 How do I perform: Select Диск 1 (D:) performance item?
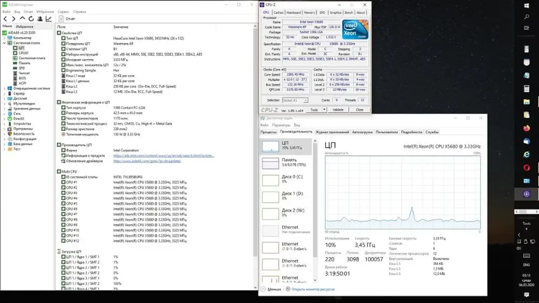[x=286, y=196]
